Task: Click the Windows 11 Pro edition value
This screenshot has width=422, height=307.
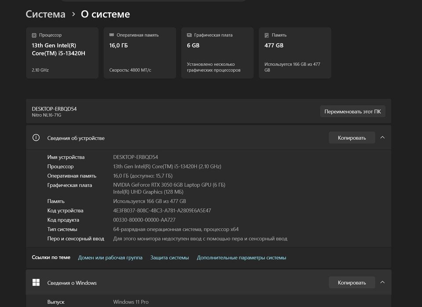Action: (x=131, y=302)
